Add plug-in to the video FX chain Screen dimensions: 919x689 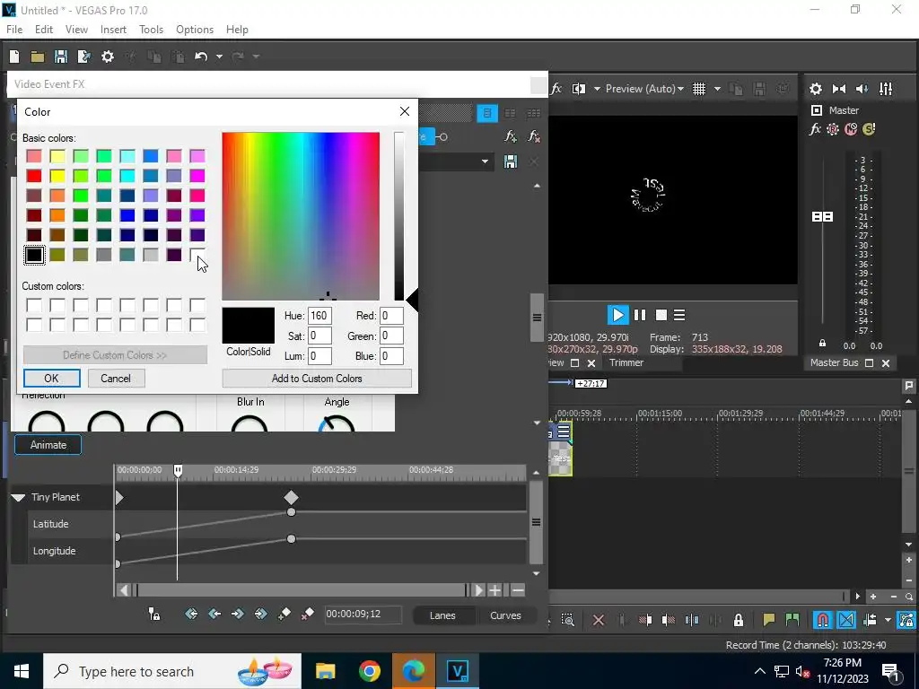511,136
